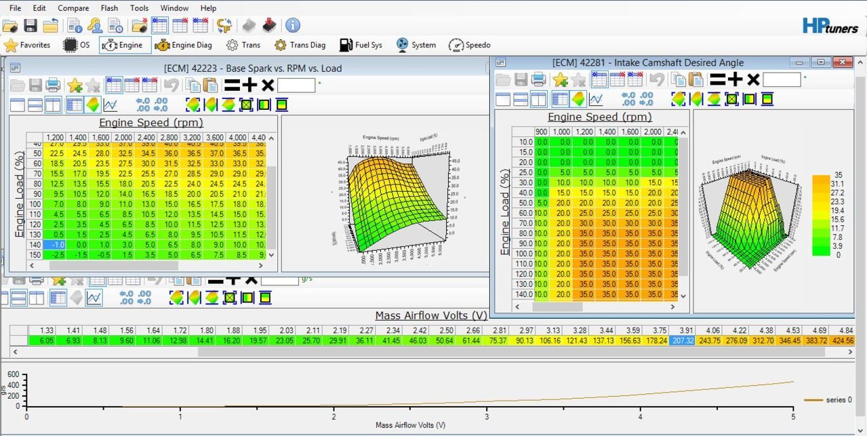The image size is (867, 436).
Task: Add Intake Camshaft table to favorites
Action: point(561,79)
